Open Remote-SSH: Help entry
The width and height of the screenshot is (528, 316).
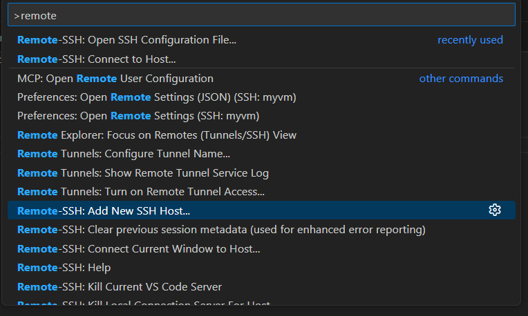click(x=64, y=267)
